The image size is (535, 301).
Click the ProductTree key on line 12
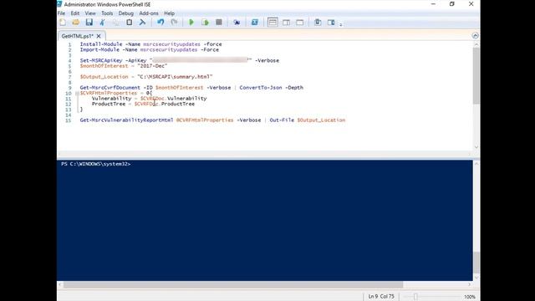(x=109, y=104)
